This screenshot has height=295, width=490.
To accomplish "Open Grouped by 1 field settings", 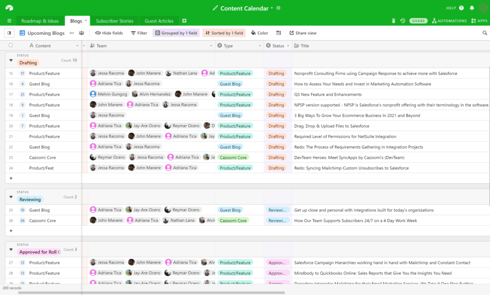I will [x=176, y=33].
